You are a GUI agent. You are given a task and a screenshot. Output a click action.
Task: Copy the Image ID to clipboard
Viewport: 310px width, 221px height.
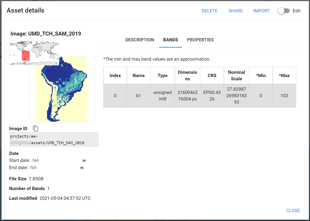pyautogui.click(x=35, y=128)
